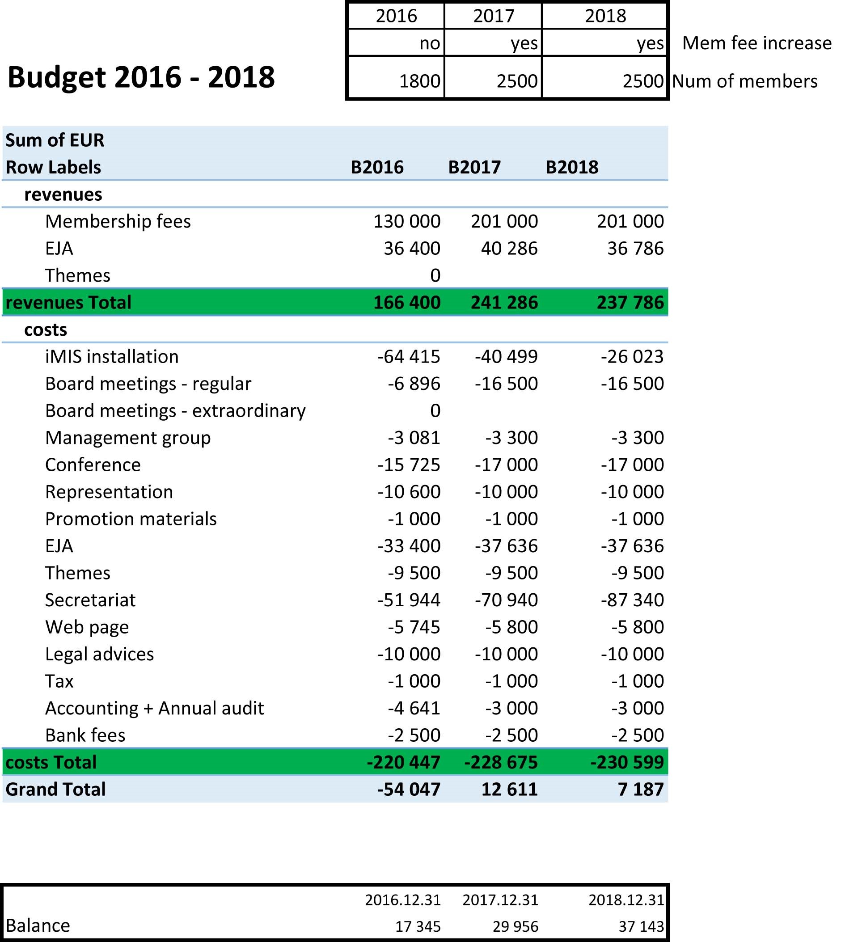Select the 2017 year header cell
The height and width of the screenshot is (942, 841).
[x=494, y=16]
